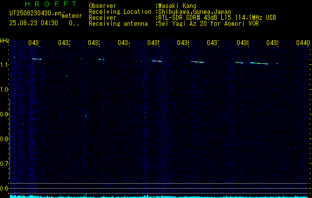Click the 0.8 kHz frequency axis label
Viewport: 312px width, 198px height.
point(4,139)
